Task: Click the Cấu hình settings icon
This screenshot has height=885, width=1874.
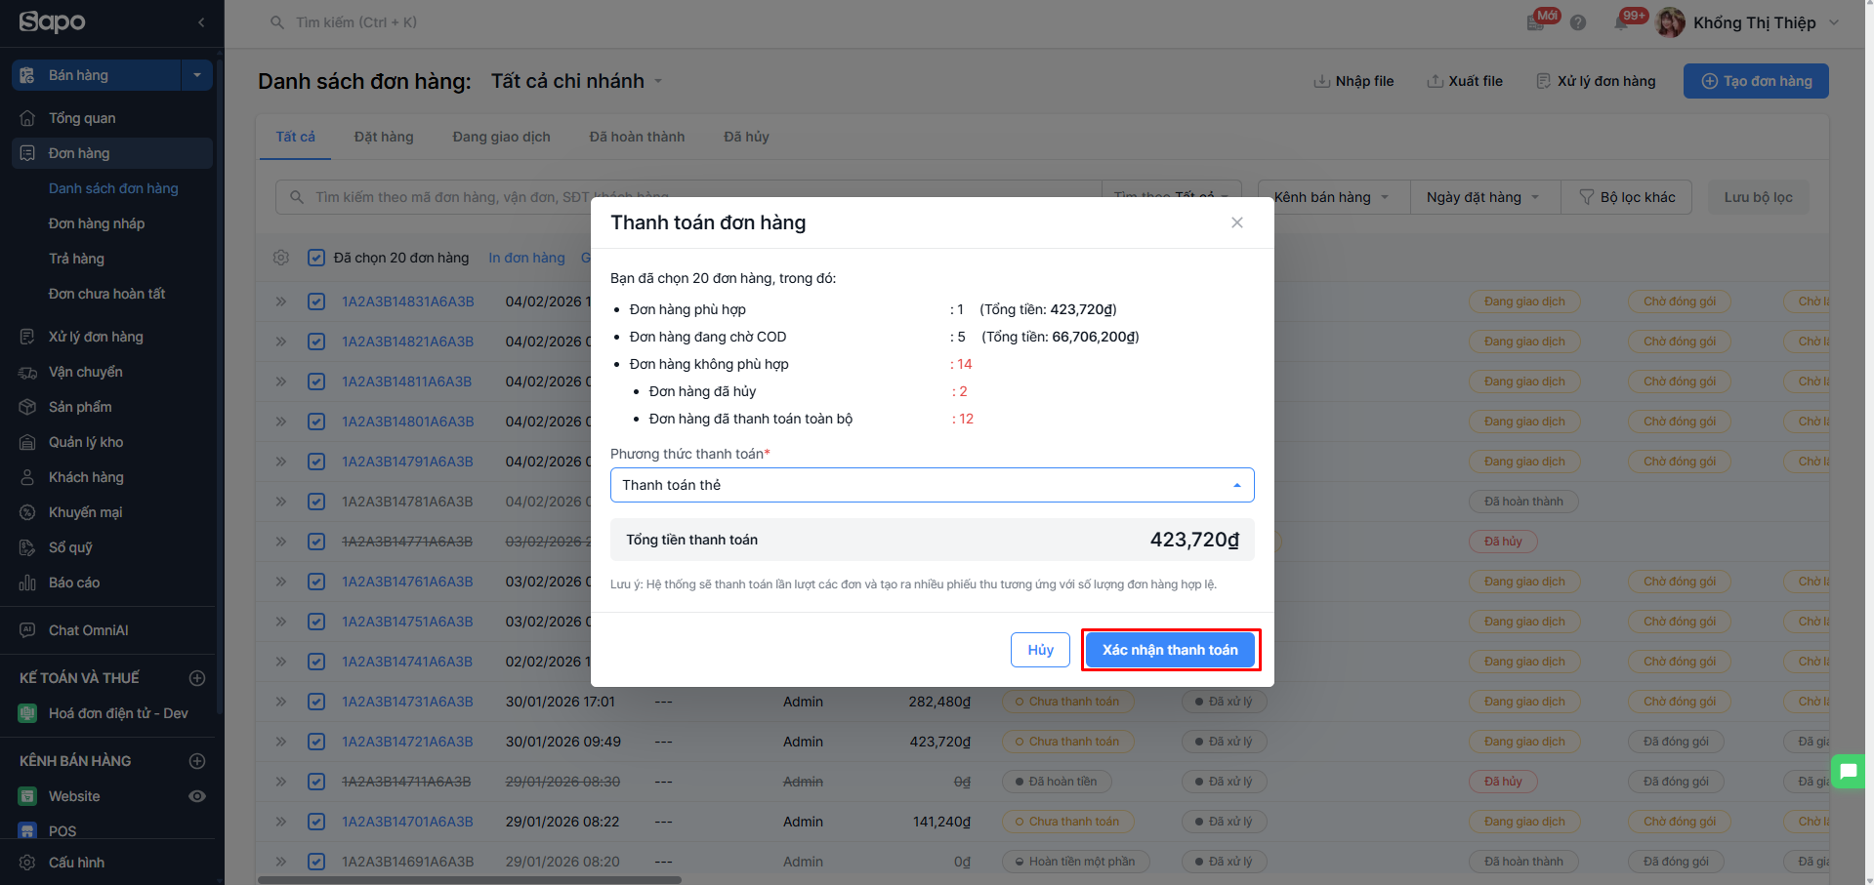Action: [27, 863]
